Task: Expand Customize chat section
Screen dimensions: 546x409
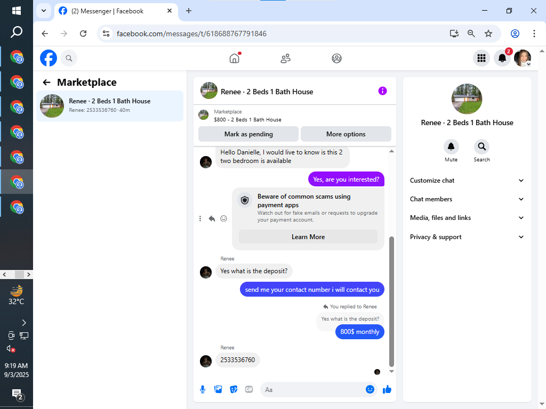Action: (467, 181)
